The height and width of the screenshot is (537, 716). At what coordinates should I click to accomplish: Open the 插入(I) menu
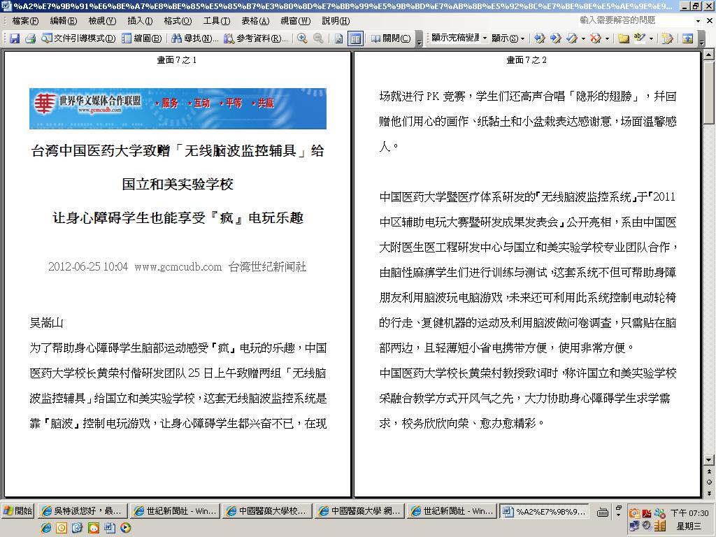[140, 21]
